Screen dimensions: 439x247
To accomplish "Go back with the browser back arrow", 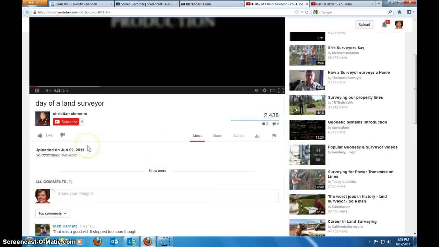I will [x=27, y=12].
